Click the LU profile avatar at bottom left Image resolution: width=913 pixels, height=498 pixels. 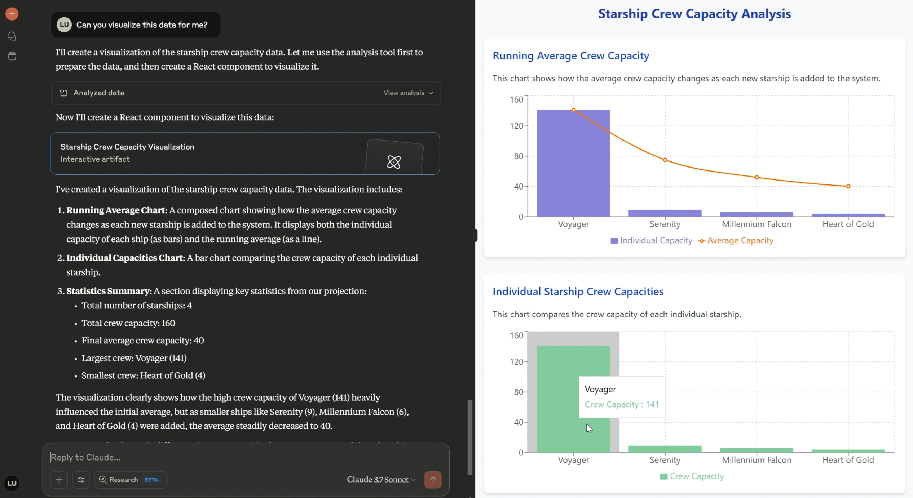12,483
